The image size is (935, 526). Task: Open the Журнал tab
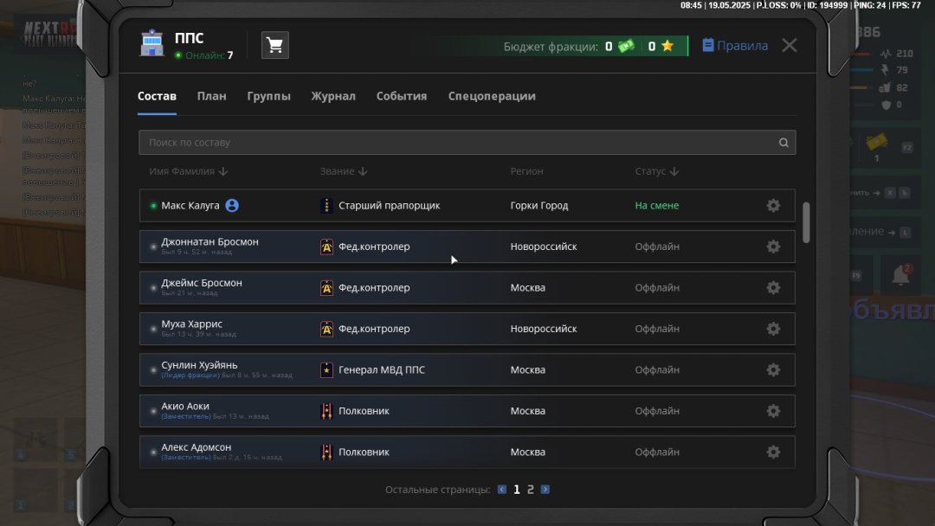333,96
